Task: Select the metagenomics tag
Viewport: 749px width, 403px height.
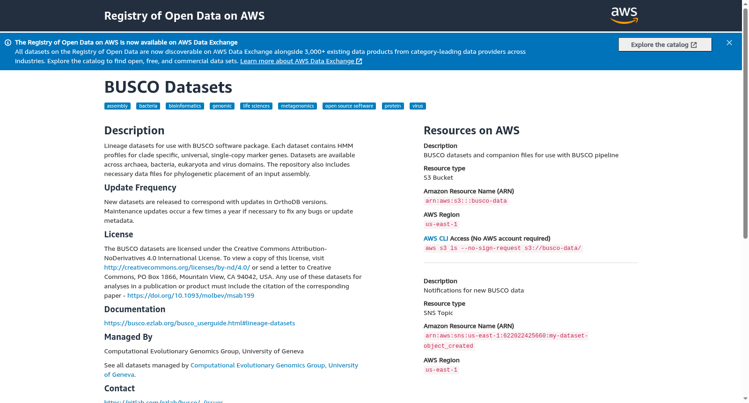Action: coord(297,106)
